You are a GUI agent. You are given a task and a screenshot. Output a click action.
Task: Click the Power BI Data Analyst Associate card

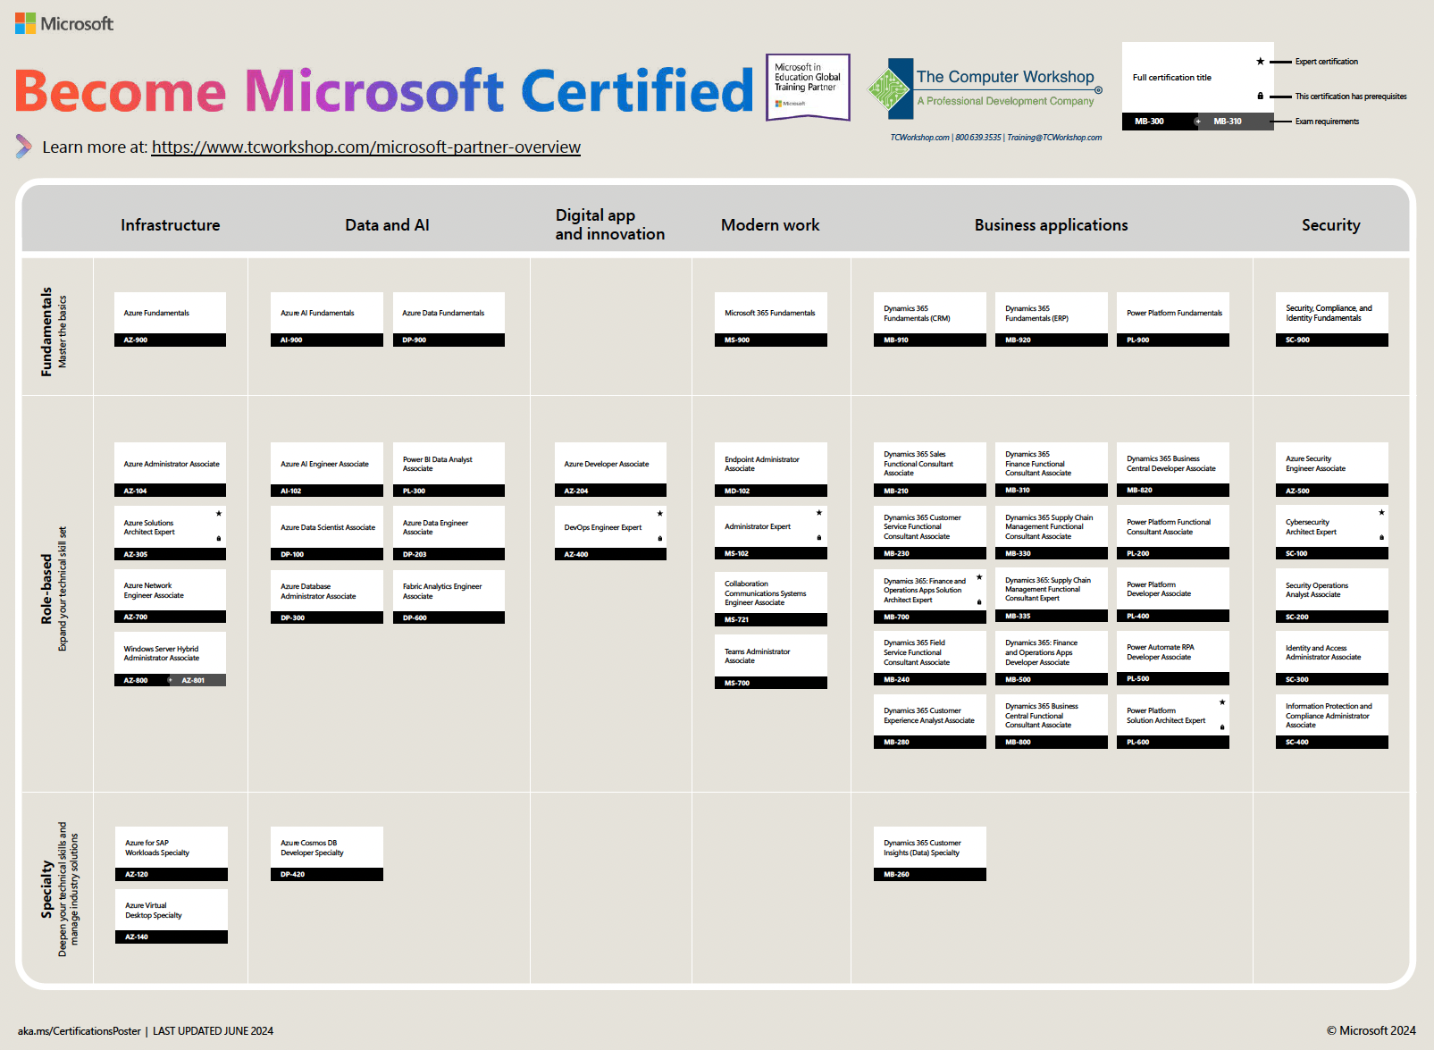tap(449, 470)
